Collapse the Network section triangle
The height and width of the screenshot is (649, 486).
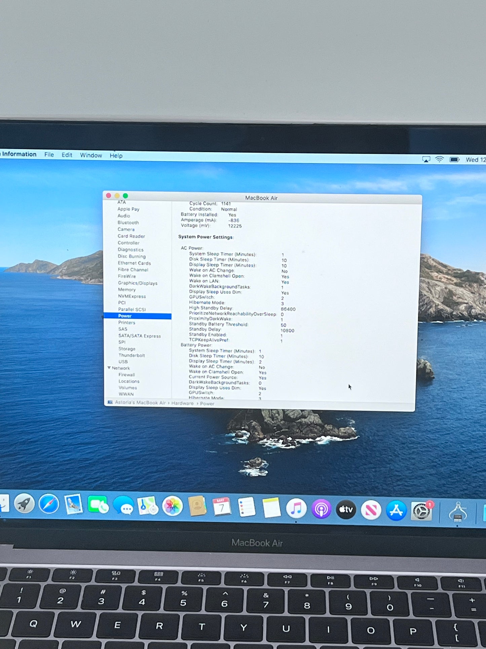pyautogui.click(x=109, y=368)
